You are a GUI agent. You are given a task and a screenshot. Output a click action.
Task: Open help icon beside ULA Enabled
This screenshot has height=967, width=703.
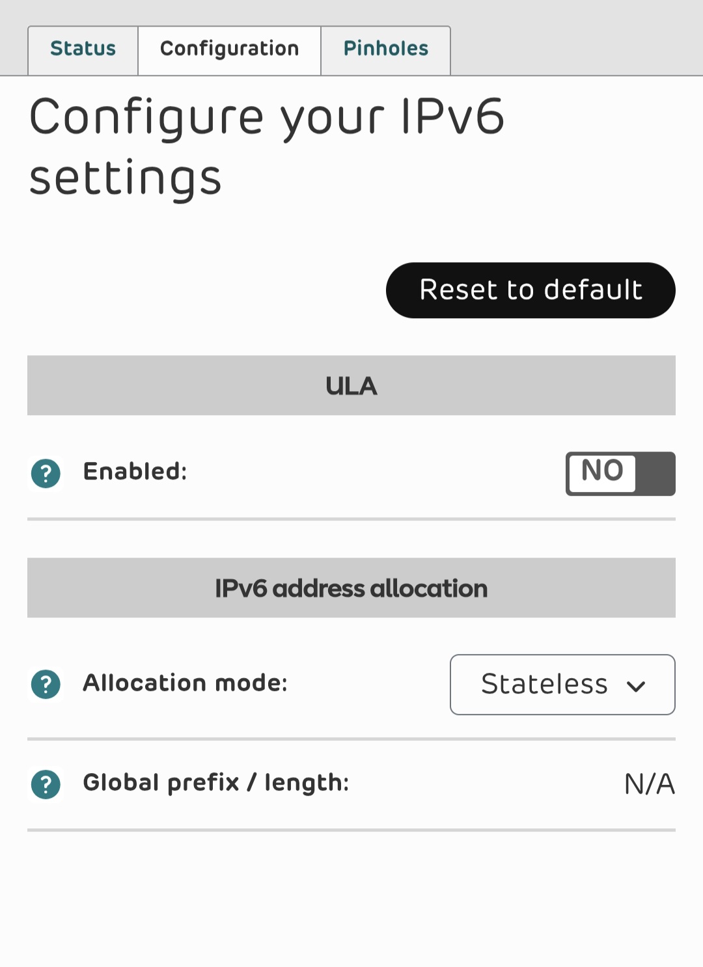point(46,473)
